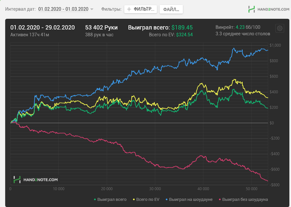Add a new filter with the ФИЛЬТР button
This screenshot has height=207, width=291.
point(141,9)
